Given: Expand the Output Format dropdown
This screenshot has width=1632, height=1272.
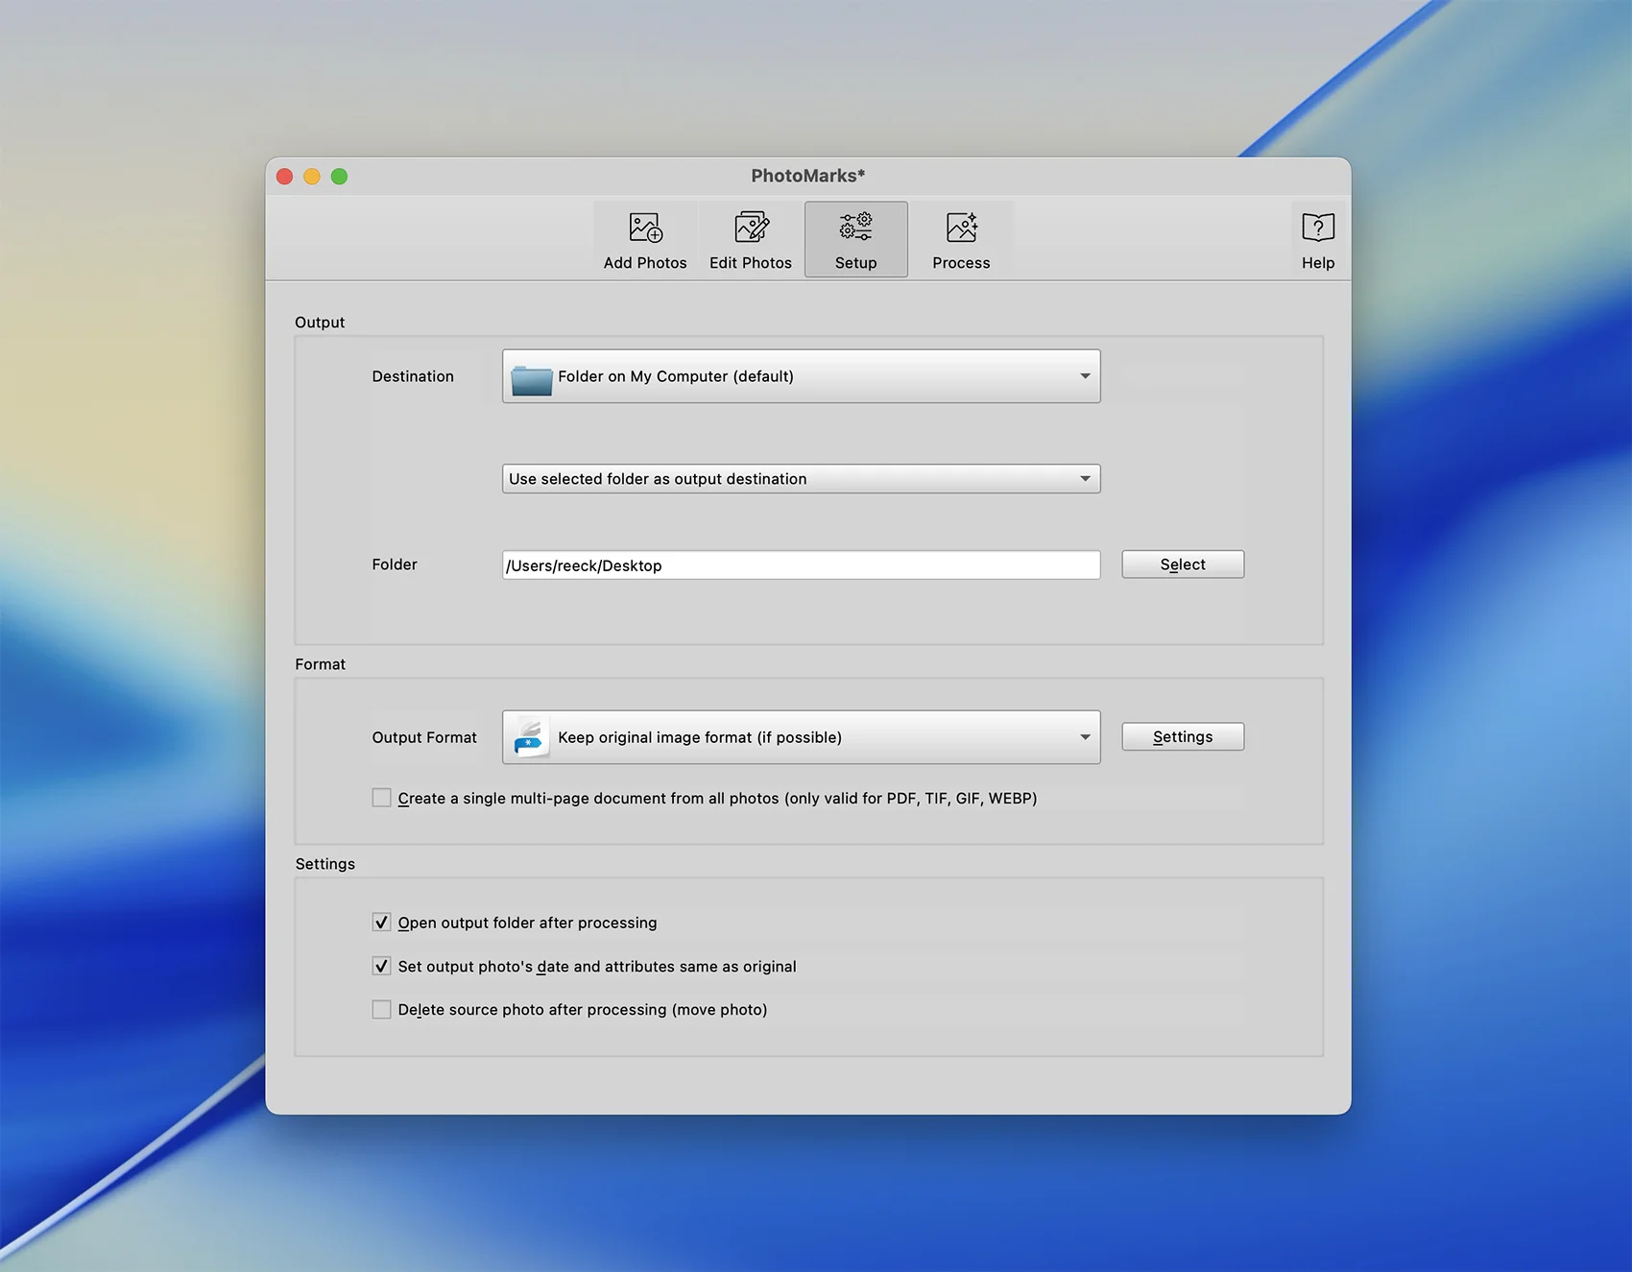Looking at the screenshot, I should [x=1085, y=737].
